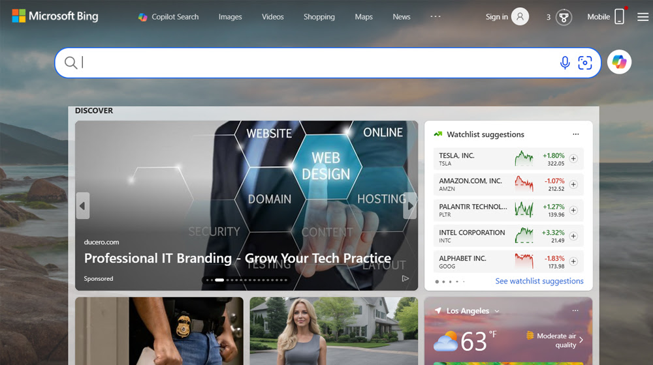Expand air quality chevron arrow

click(581, 340)
